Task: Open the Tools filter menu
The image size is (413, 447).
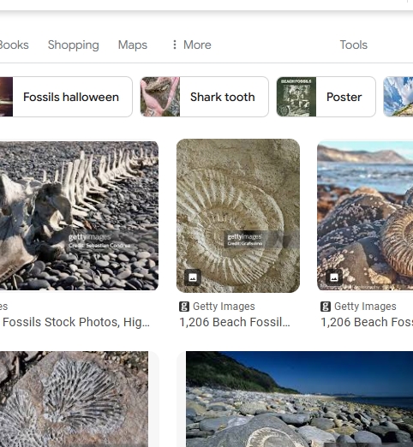Action: [x=353, y=45]
